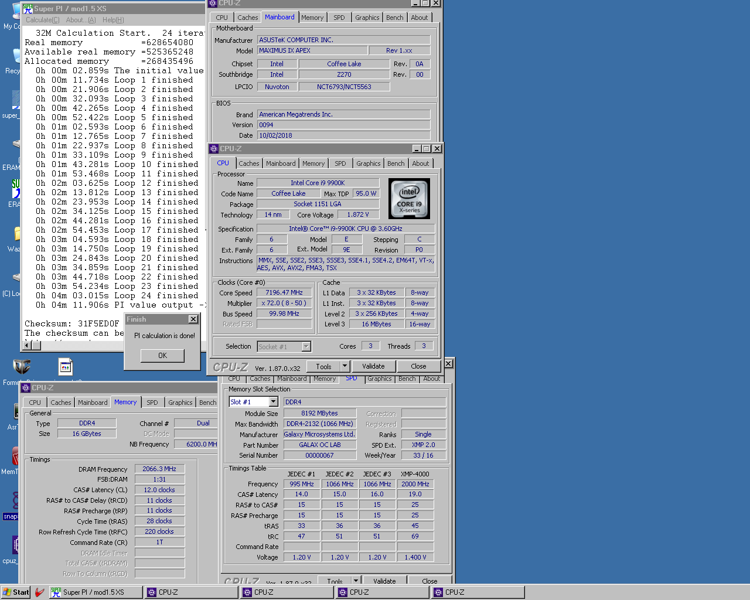Image resolution: width=750 pixels, height=600 pixels.
Task: Switch to Bench tab in the top Mainboard CPU-Z window
Action: click(x=395, y=18)
